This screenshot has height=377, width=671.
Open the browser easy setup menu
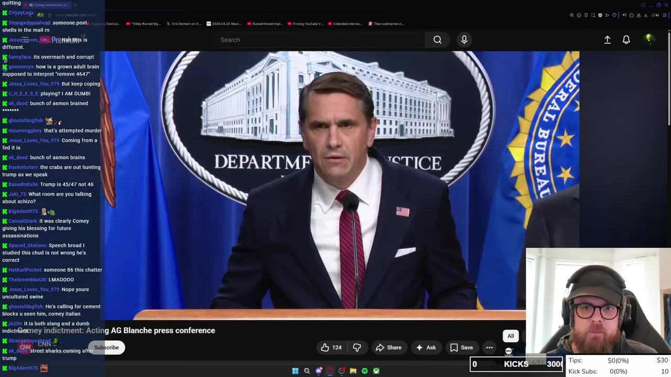[665, 15]
